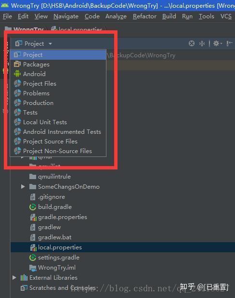Click the External Libraries bars icon
Image resolution: width=235 pixels, height=298 pixels.
pyautogui.click(x=24, y=278)
